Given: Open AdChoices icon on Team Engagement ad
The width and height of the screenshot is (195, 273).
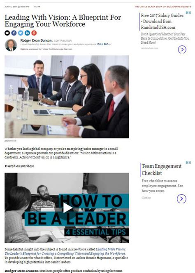Looking at the screenshot, I should click(188, 163).
